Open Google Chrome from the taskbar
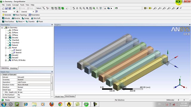The width and height of the screenshot is (191, 107). 60,104
